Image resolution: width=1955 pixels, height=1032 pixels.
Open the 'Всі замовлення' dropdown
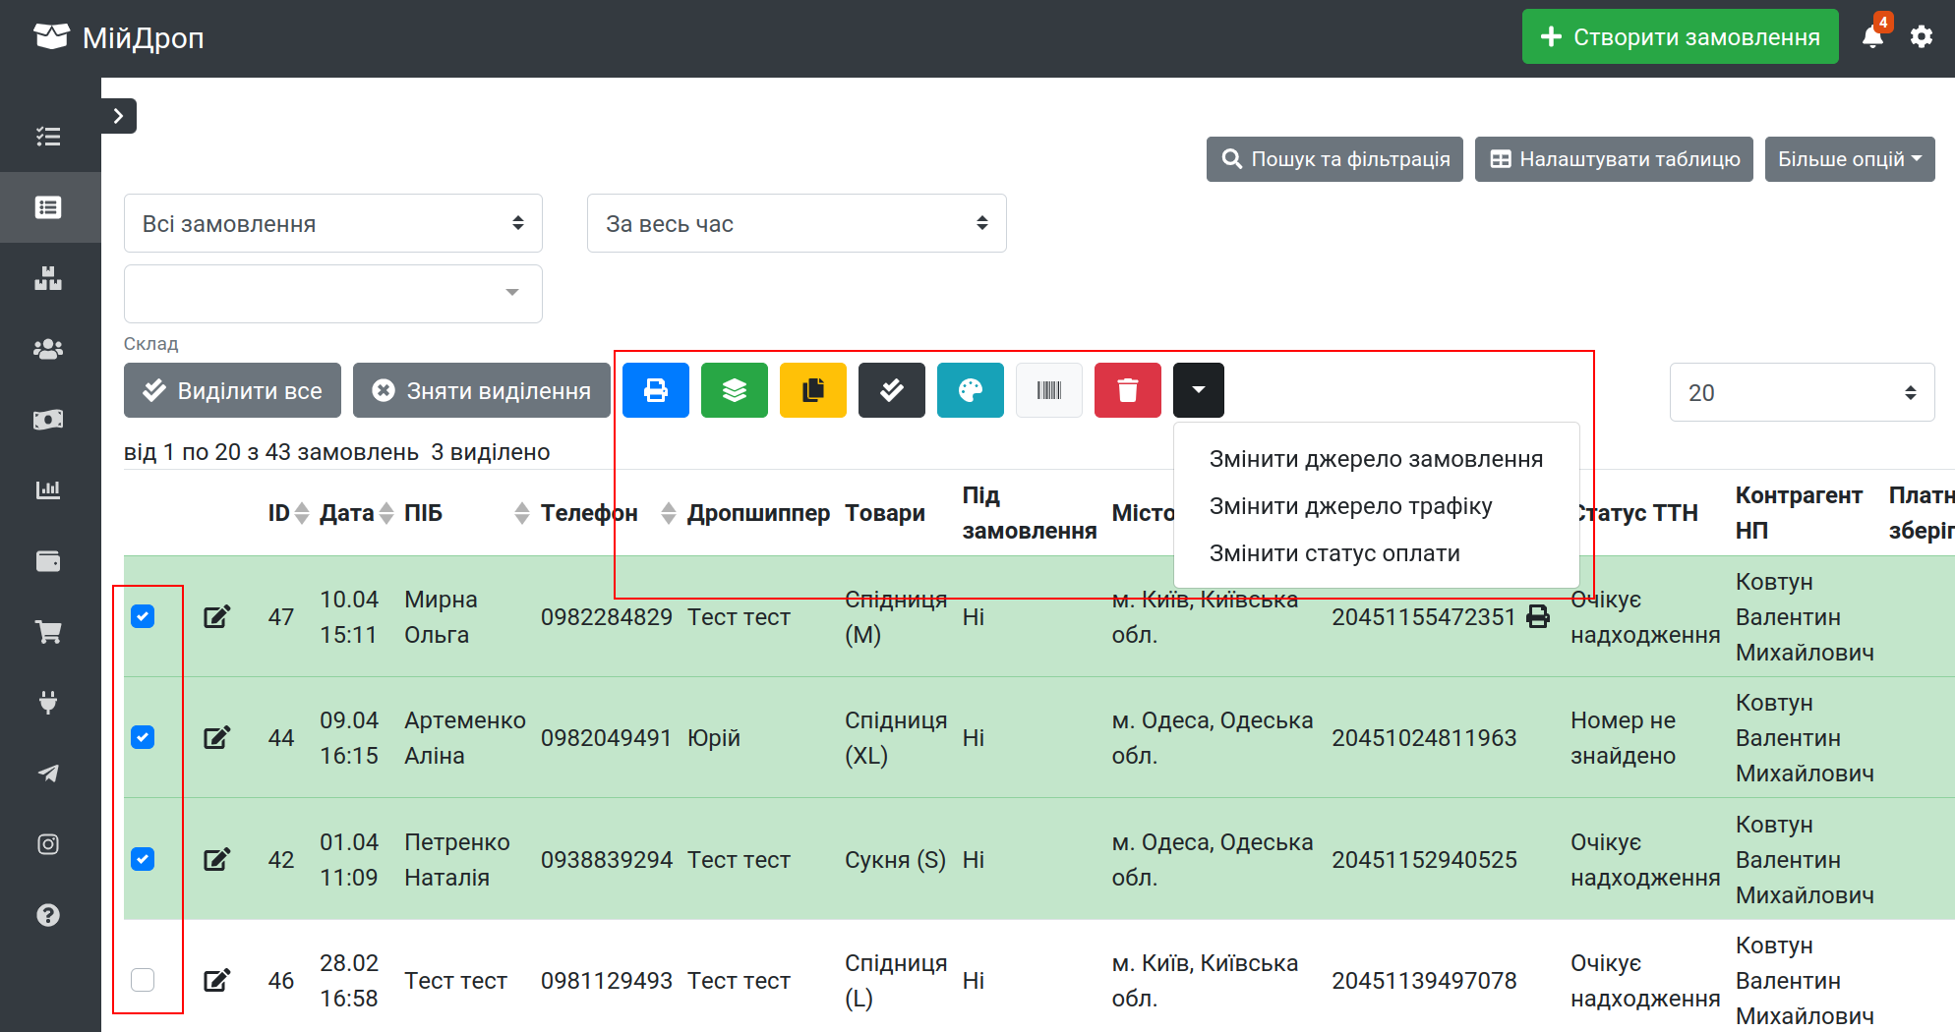click(333, 223)
